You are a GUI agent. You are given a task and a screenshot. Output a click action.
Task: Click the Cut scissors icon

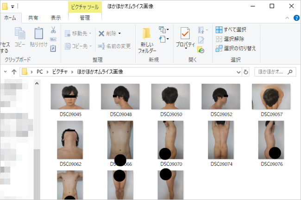pyautogui.click(x=53, y=30)
